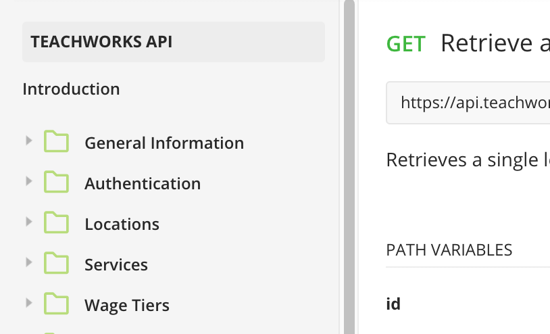Viewport: 550px width, 334px height.
Task: Expand the Authentication section arrow
Action: (x=28, y=181)
